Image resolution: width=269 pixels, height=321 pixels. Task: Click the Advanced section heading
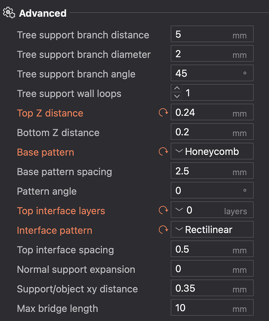[x=42, y=13]
